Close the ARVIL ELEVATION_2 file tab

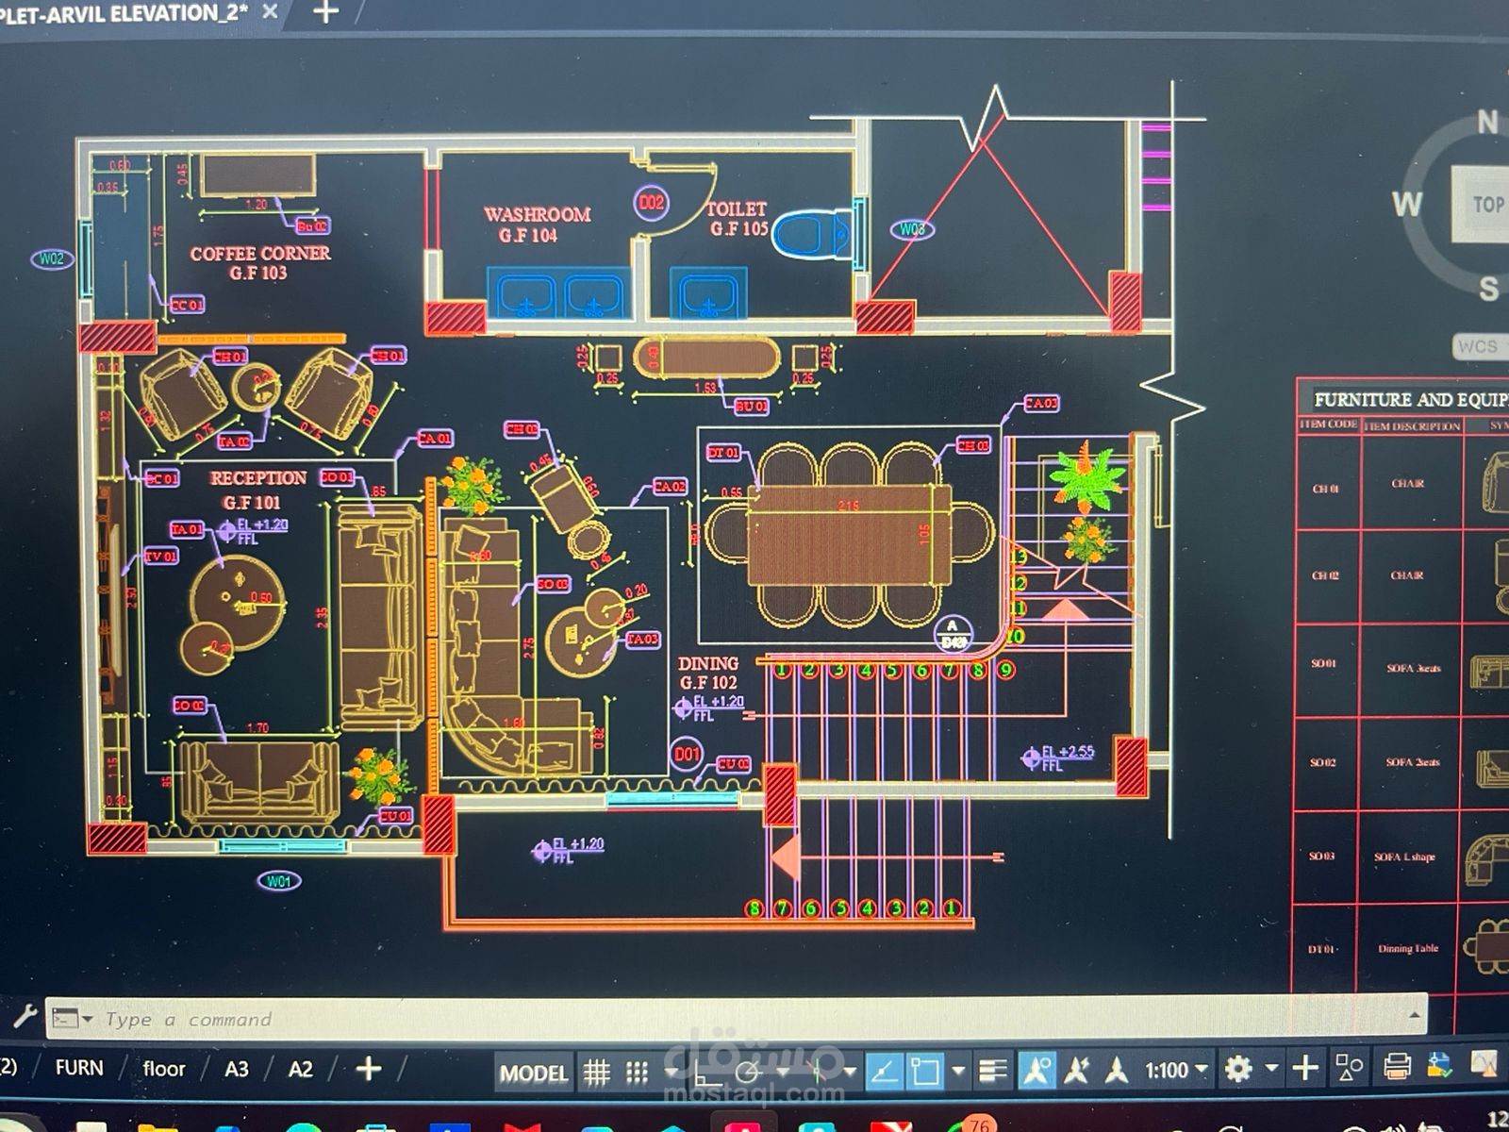[270, 12]
